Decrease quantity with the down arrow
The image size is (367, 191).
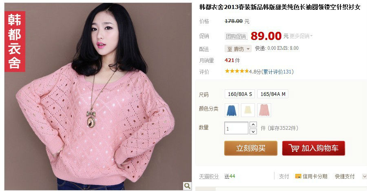(x=253, y=131)
